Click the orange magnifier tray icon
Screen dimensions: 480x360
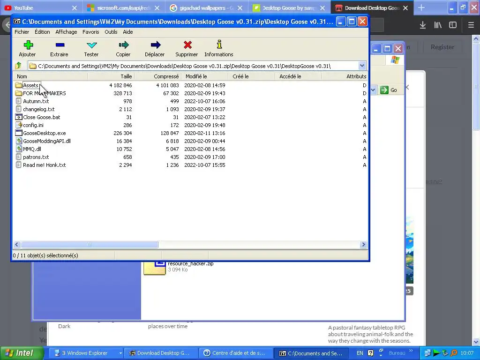point(454,353)
